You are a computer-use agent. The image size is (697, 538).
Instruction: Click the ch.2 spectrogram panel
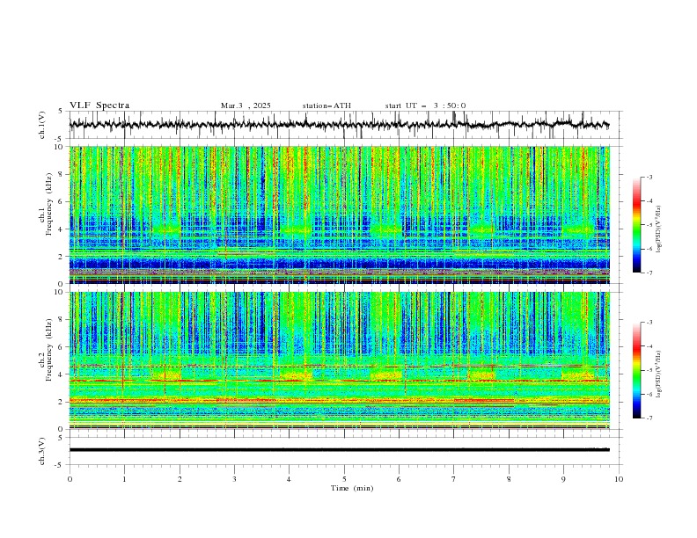(339, 360)
